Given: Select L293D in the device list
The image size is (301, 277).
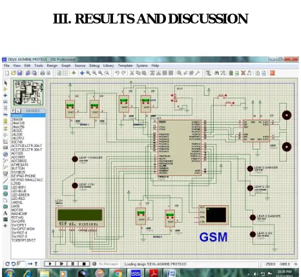Looking at the screenshot, I should 16,183.
